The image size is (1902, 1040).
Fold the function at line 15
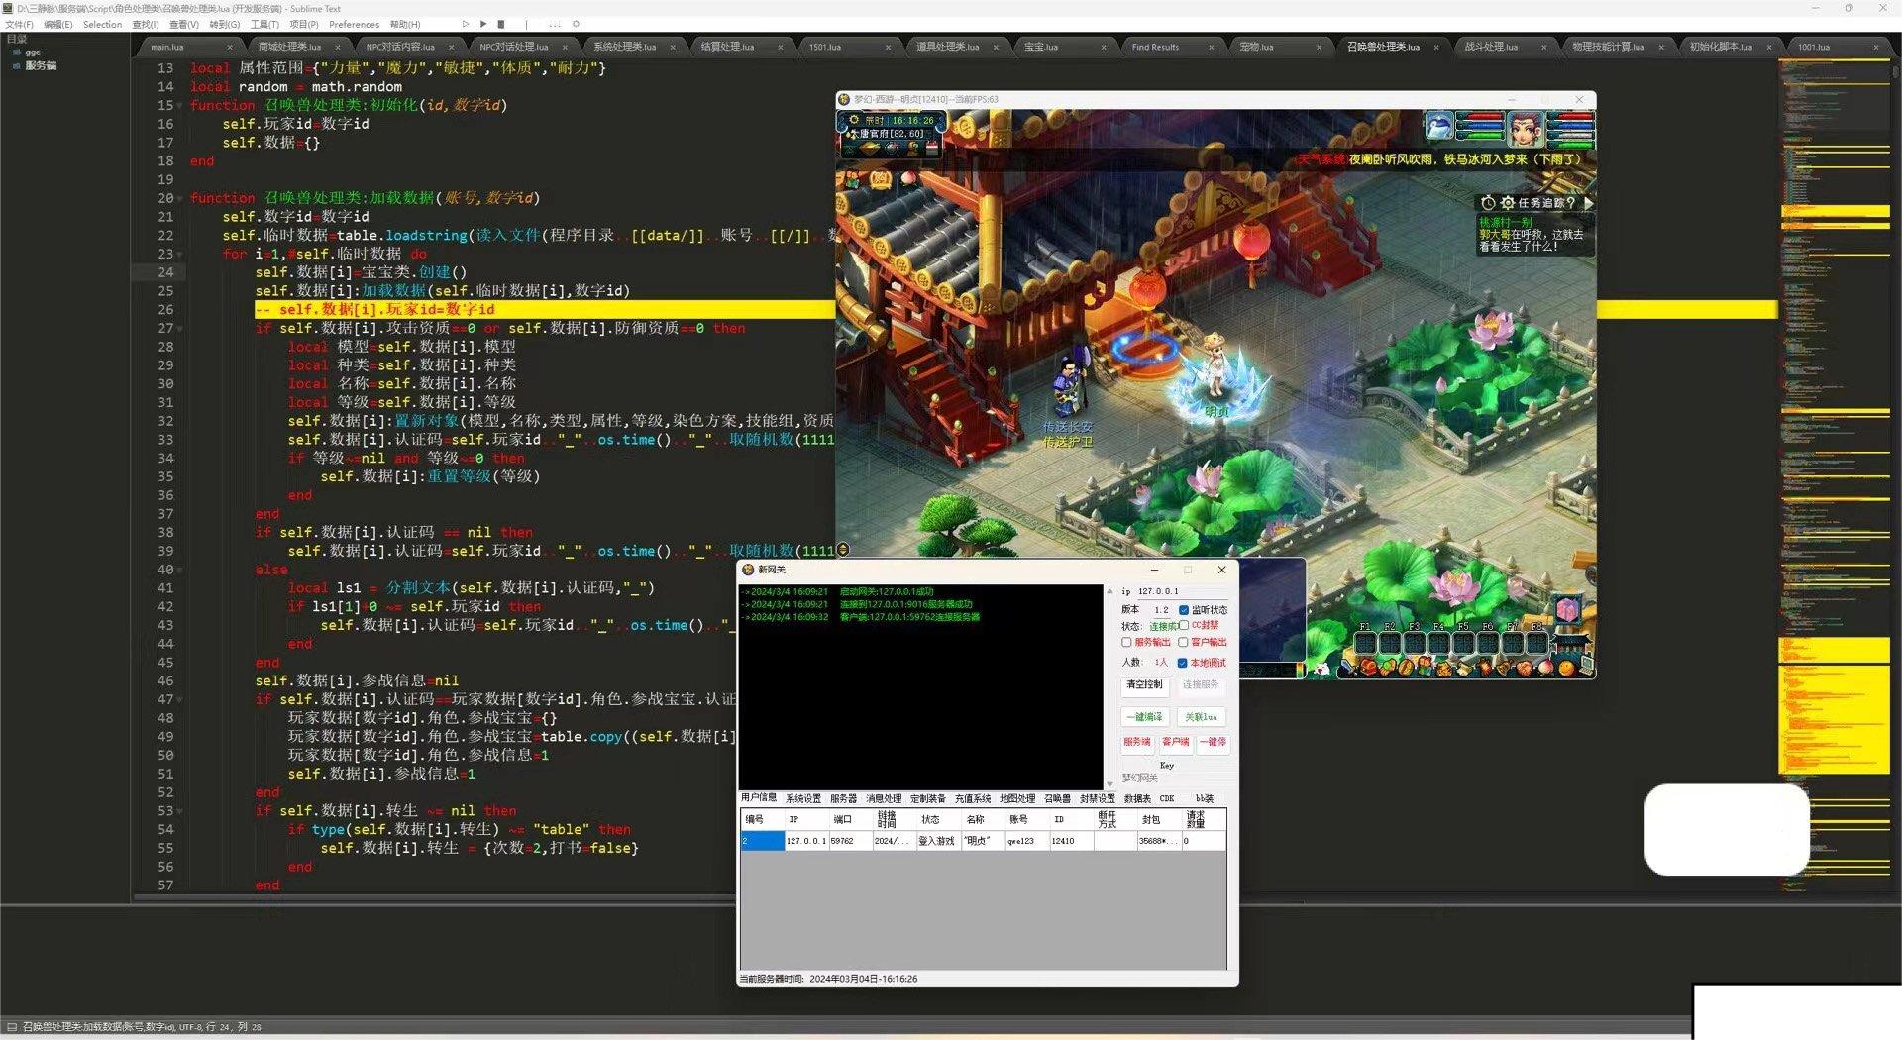[x=180, y=106]
